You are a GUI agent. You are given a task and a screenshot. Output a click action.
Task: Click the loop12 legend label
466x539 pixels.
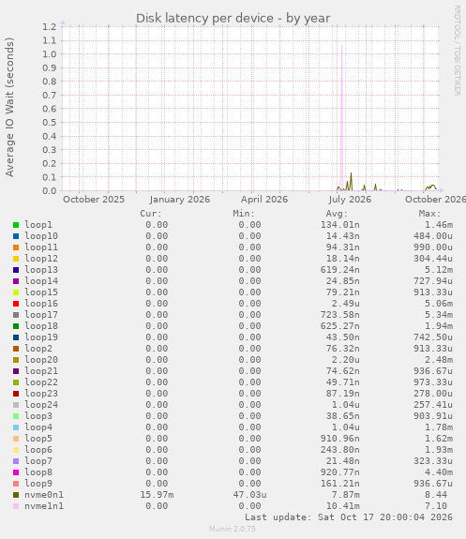point(41,259)
